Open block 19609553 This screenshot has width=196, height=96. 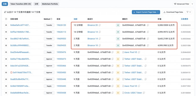coord(61,39)
